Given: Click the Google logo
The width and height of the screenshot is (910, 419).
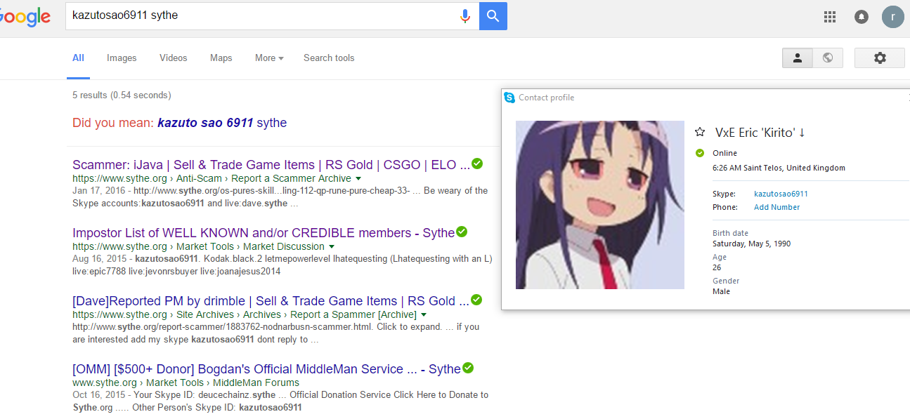Looking at the screenshot, I should point(25,18).
